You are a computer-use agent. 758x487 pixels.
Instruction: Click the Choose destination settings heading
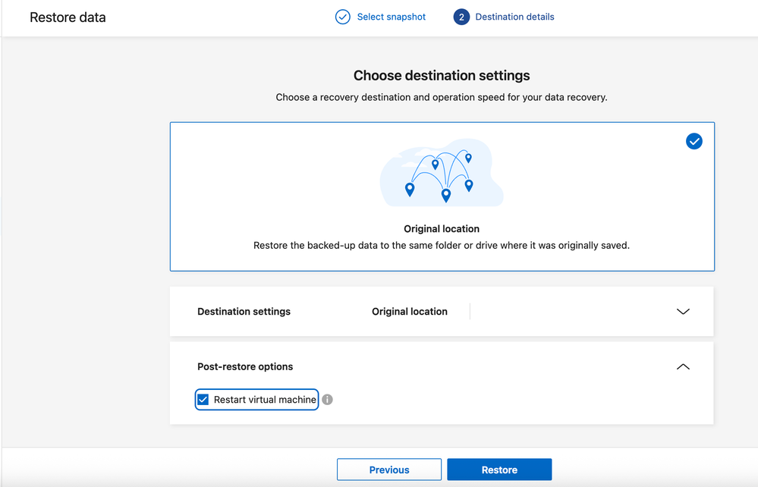click(x=442, y=76)
